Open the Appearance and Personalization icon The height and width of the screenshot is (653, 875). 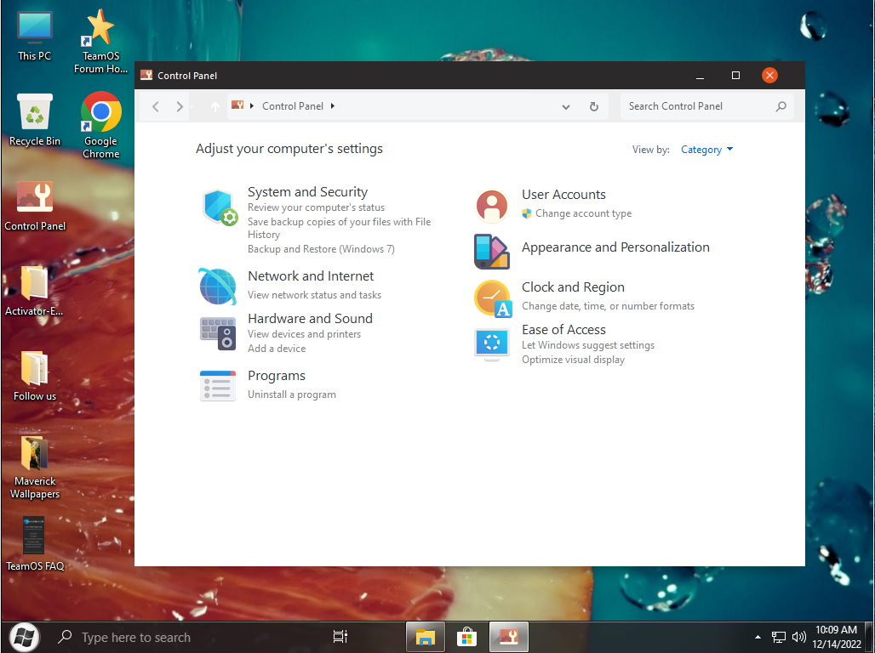492,252
